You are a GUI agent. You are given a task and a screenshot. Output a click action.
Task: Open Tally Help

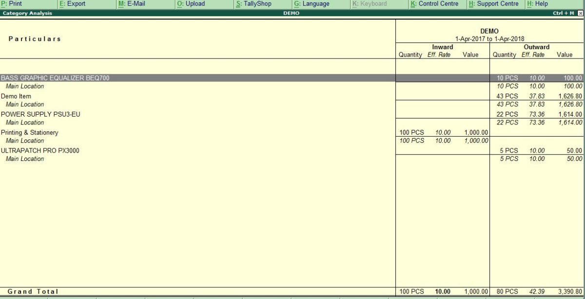[x=538, y=3]
